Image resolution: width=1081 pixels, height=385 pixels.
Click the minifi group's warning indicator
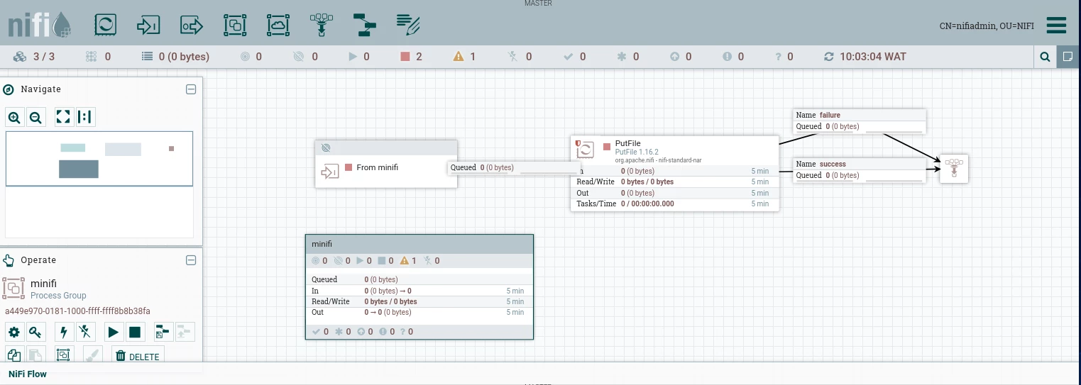point(408,261)
